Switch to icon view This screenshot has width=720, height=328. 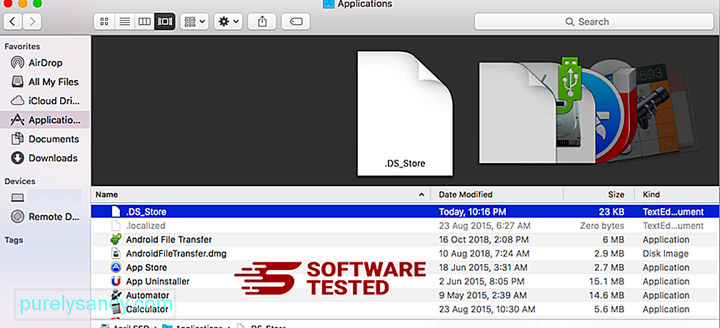[104, 21]
